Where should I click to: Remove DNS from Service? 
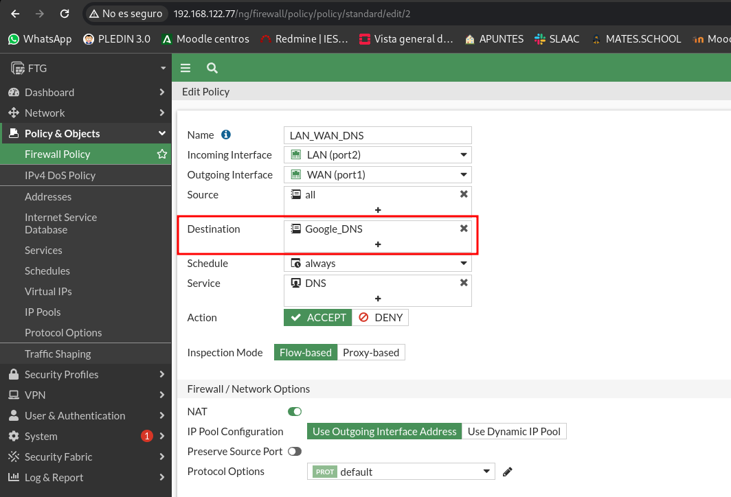pyautogui.click(x=464, y=283)
